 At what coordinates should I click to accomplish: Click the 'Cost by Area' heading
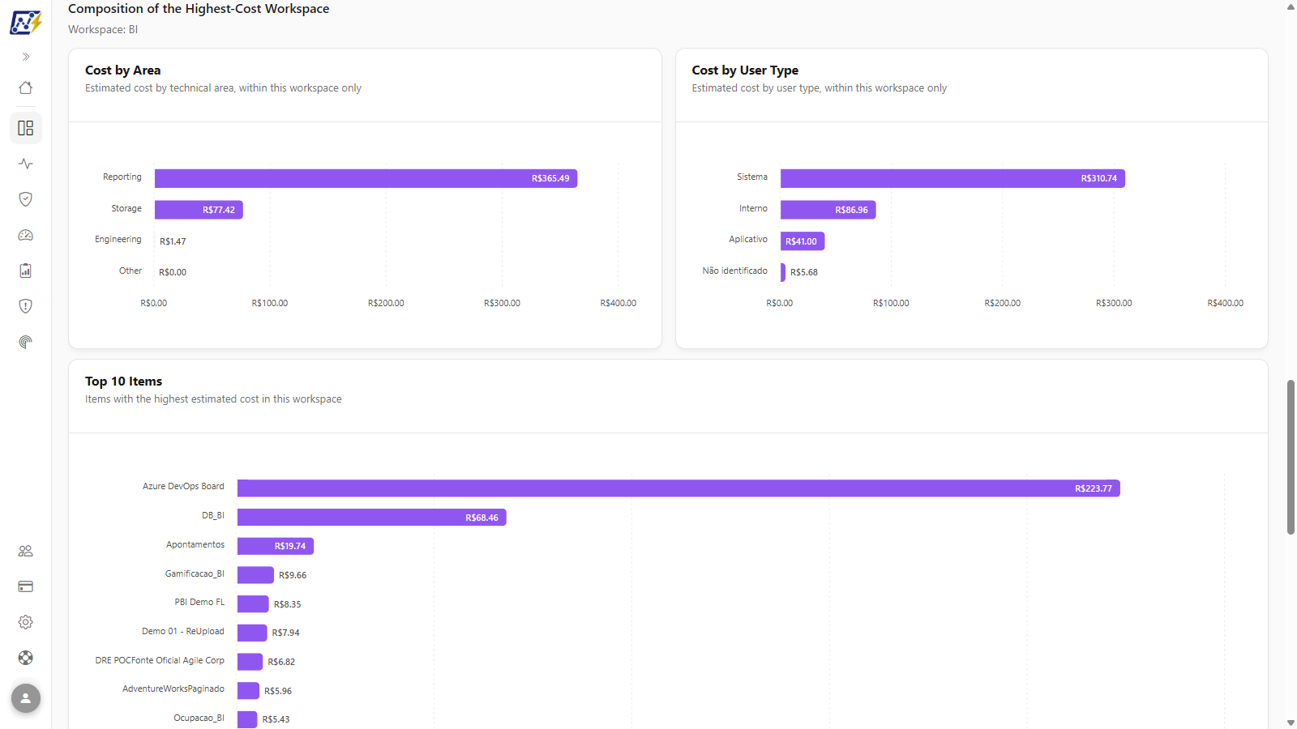click(x=123, y=70)
